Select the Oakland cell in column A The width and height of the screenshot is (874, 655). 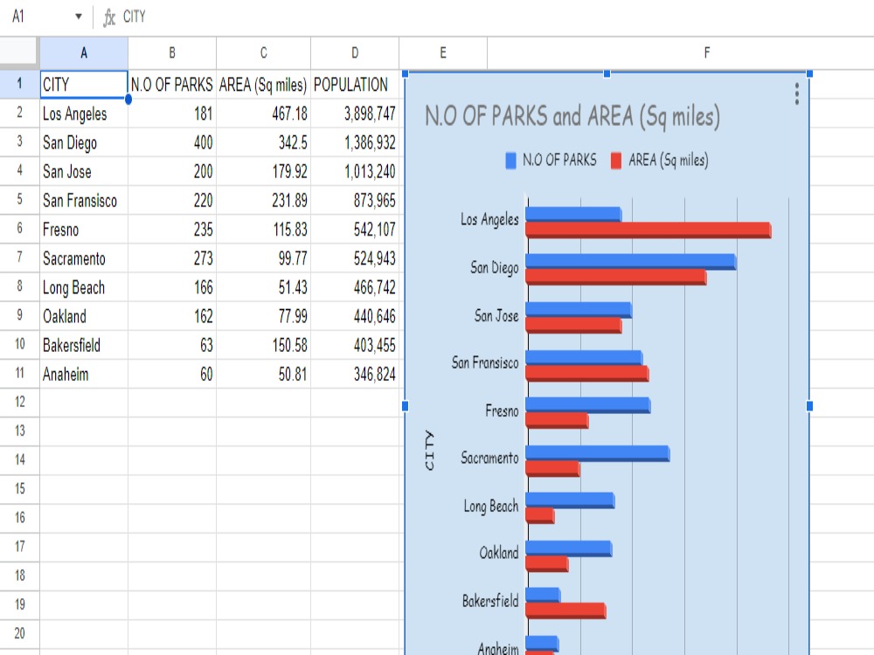coord(84,316)
